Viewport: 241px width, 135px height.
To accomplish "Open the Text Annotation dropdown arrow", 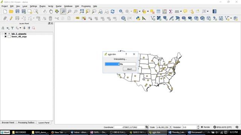I will tap(207, 12).
